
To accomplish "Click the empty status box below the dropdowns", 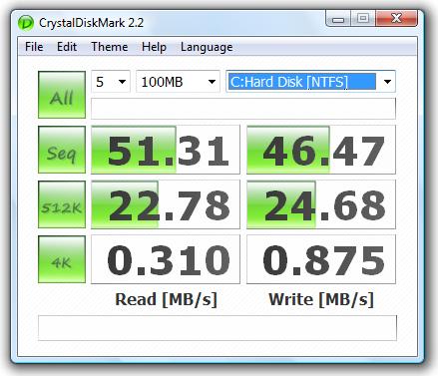I will click(243, 109).
